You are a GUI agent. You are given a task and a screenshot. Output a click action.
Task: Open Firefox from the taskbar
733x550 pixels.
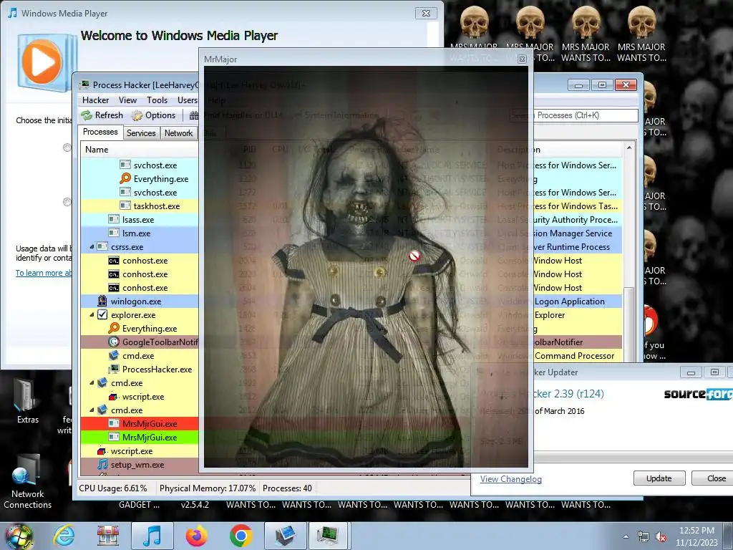tap(196, 536)
